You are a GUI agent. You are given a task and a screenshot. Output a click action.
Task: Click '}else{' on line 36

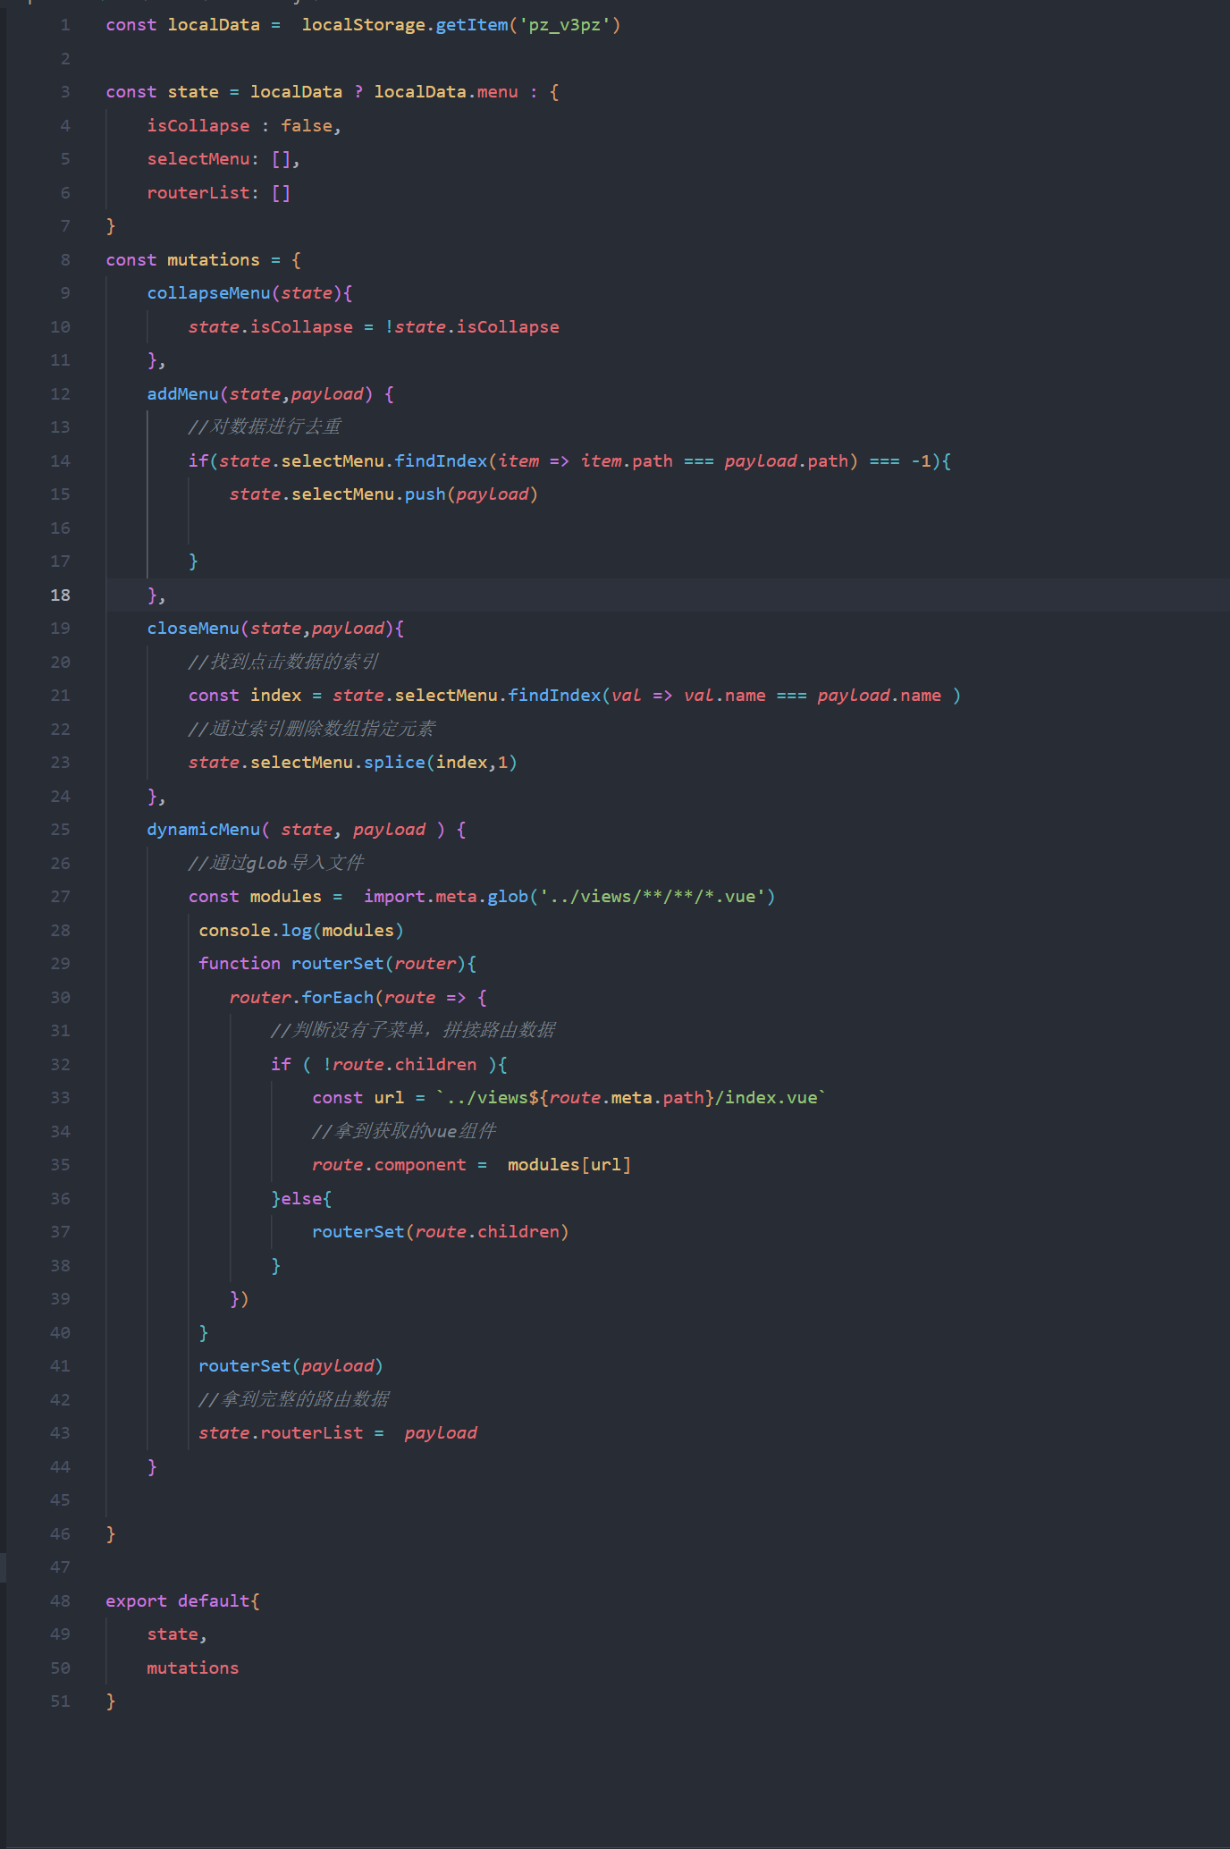(x=301, y=1199)
